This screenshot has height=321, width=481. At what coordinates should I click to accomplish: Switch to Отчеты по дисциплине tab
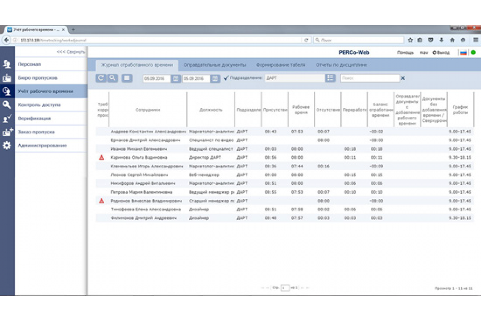(x=341, y=65)
